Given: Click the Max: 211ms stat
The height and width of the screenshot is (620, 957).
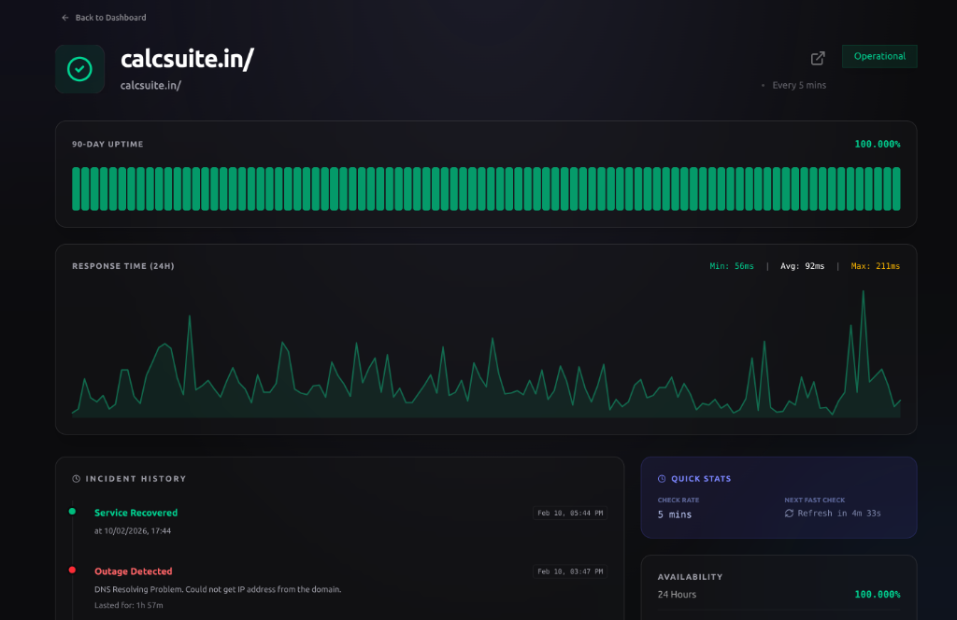Looking at the screenshot, I should click(x=875, y=266).
